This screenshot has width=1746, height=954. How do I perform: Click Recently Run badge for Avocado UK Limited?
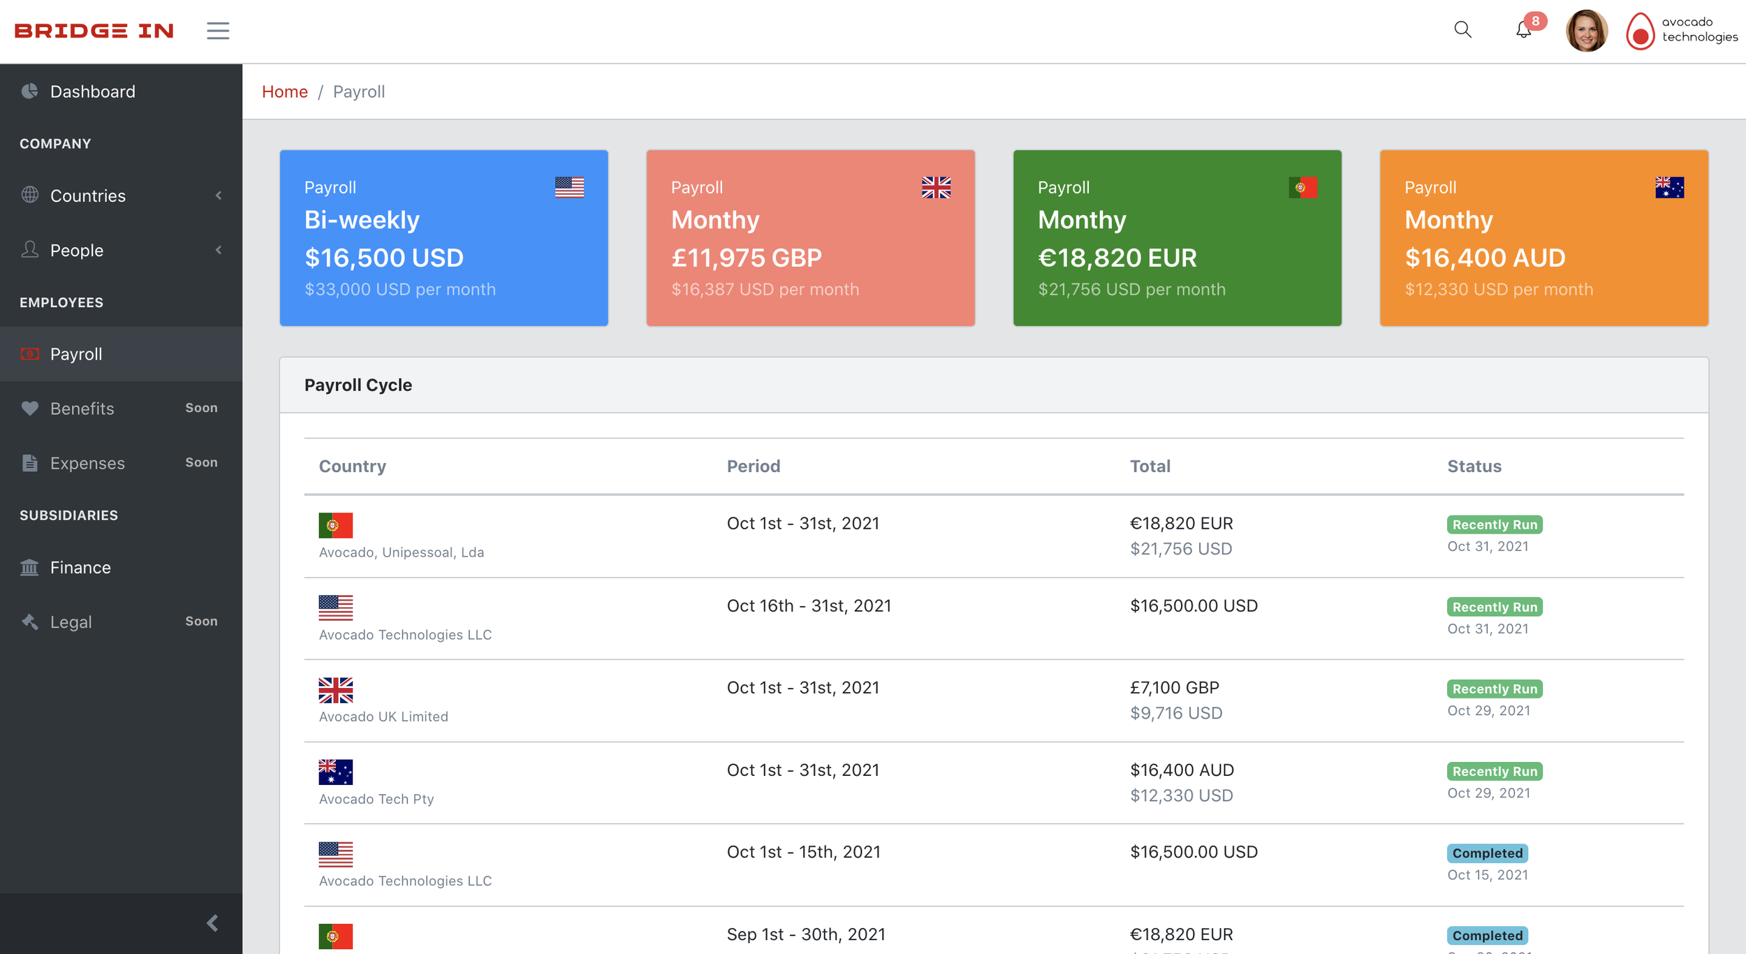tap(1495, 689)
